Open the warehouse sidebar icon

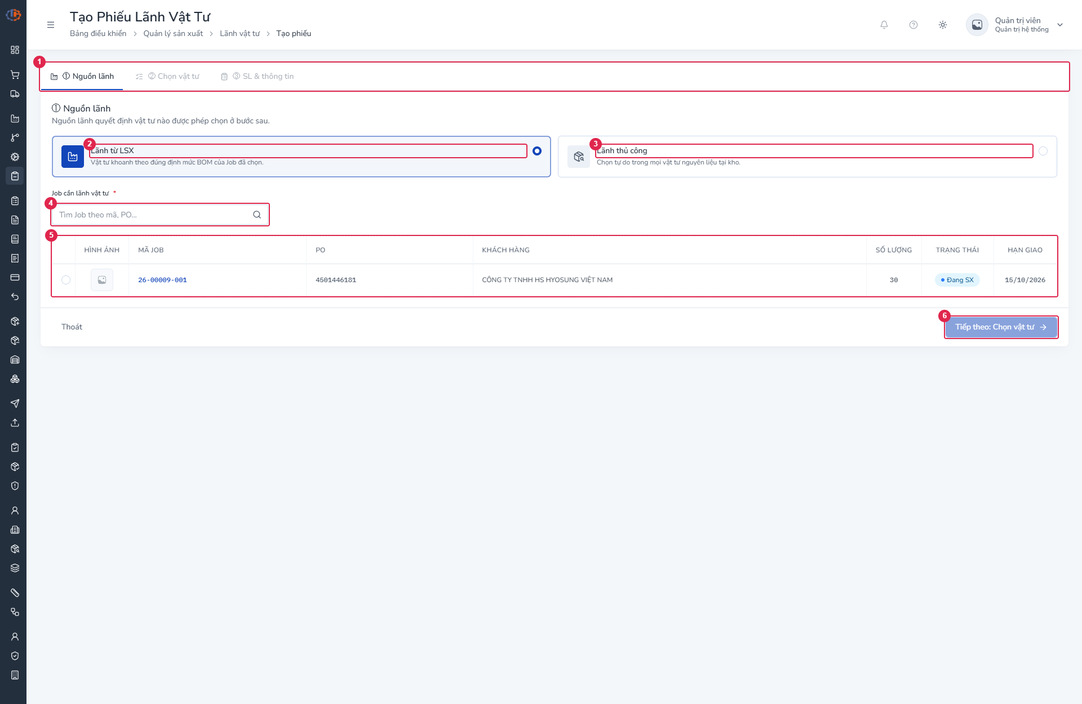click(x=15, y=360)
